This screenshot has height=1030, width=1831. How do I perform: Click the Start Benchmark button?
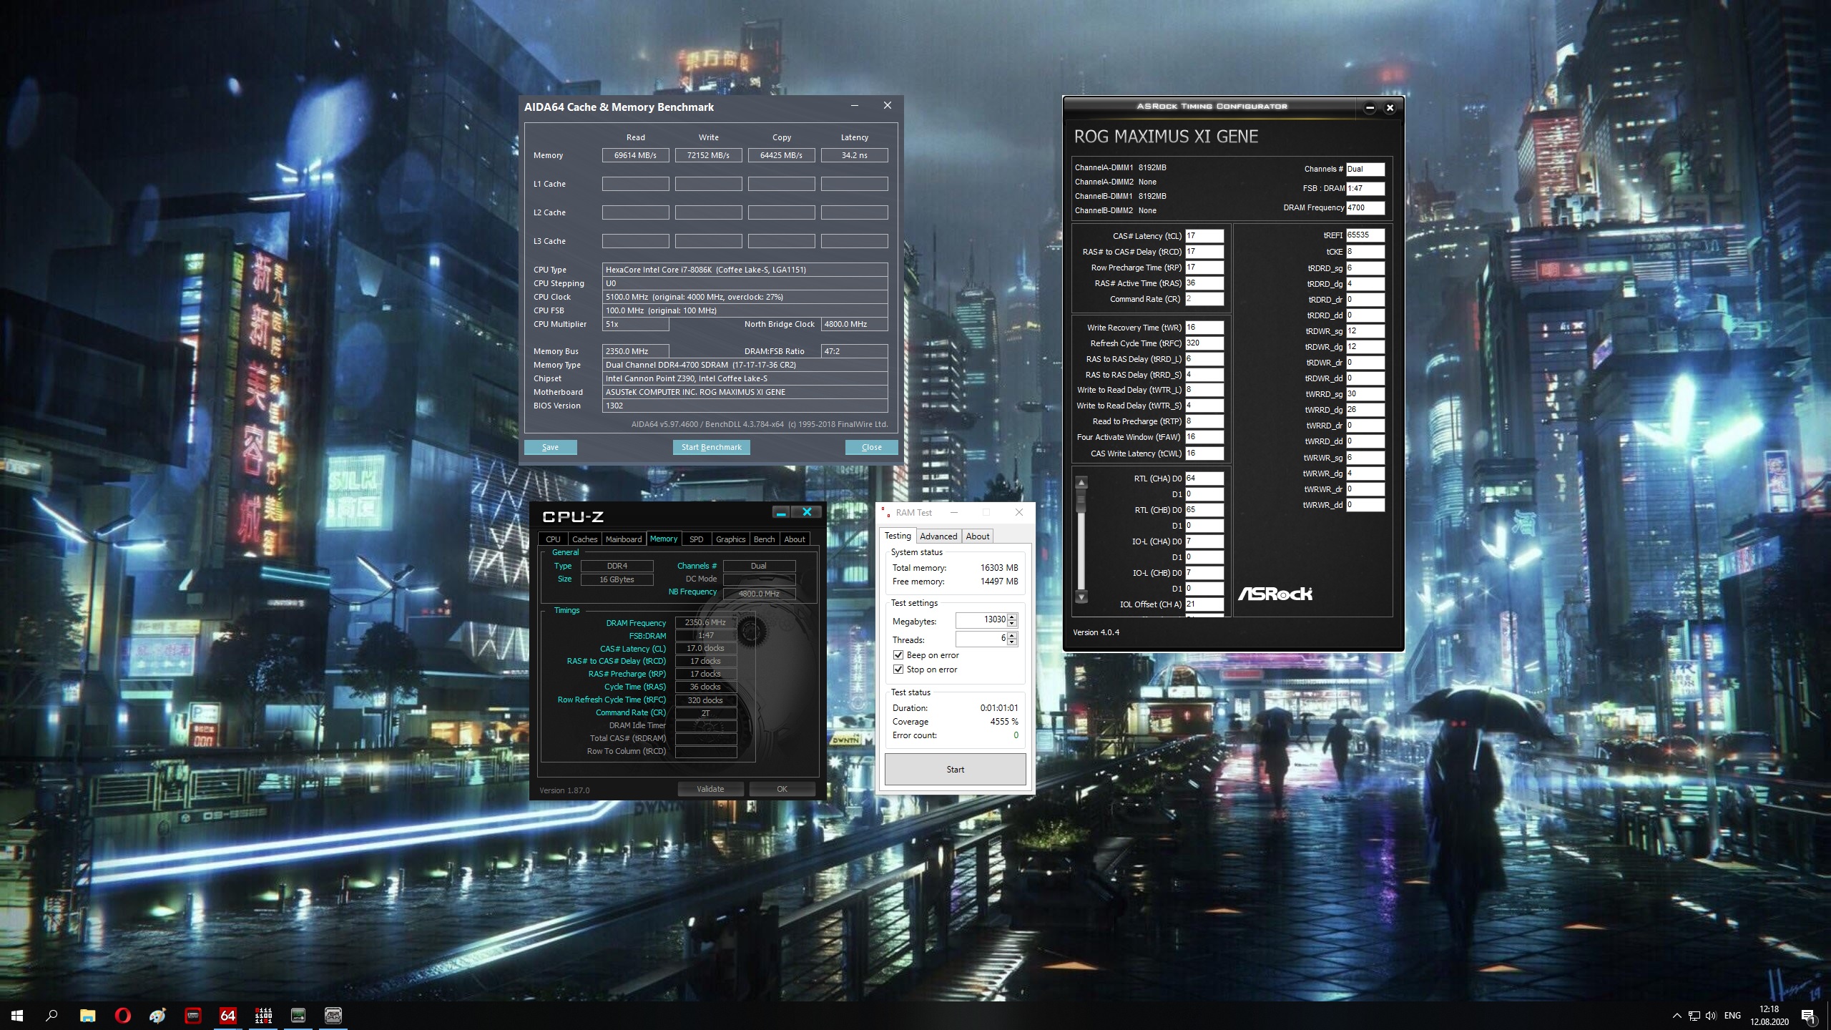coord(711,447)
